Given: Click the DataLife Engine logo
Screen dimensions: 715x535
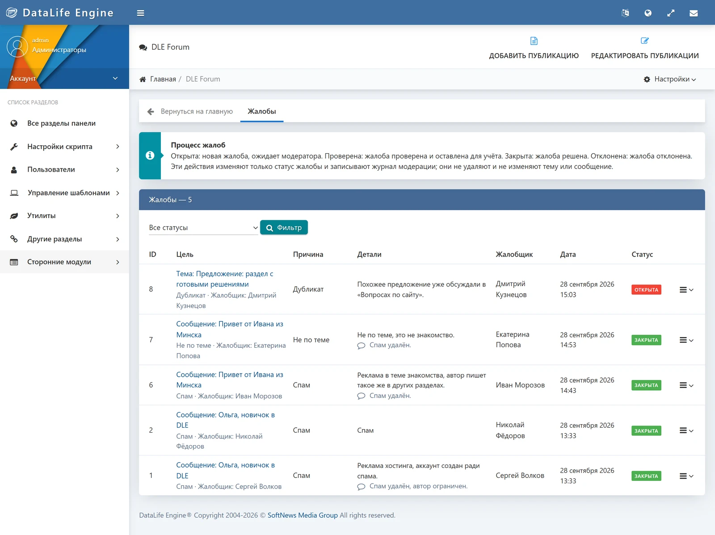Looking at the screenshot, I should click(60, 13).
